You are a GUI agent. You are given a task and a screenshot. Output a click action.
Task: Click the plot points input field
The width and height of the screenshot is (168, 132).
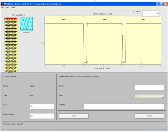coord(151,13)
